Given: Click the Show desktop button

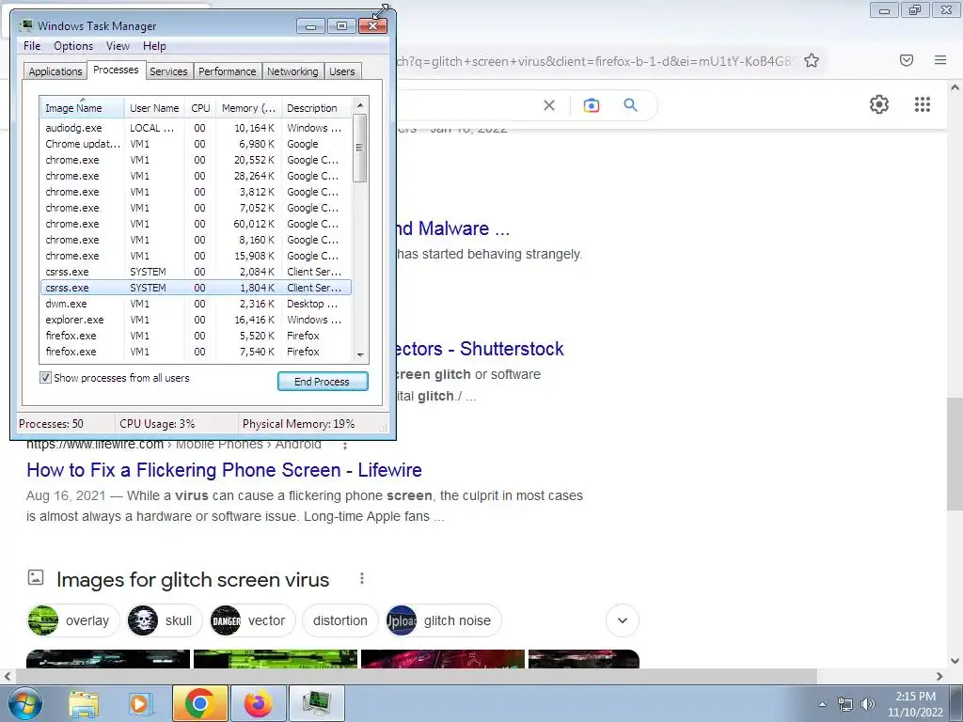Looking at the screenshot, I should tap(956, 704).
